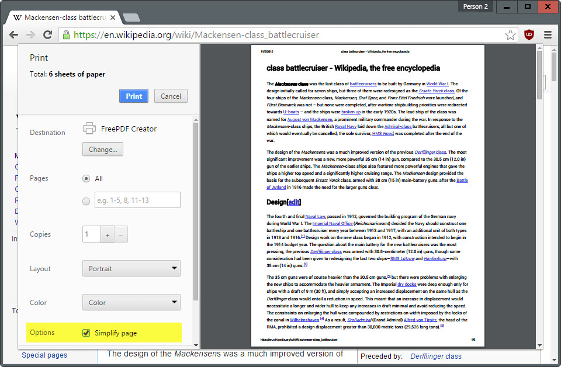Select the All pages radio button
The image size is (561, 367).
coord(86,178)
